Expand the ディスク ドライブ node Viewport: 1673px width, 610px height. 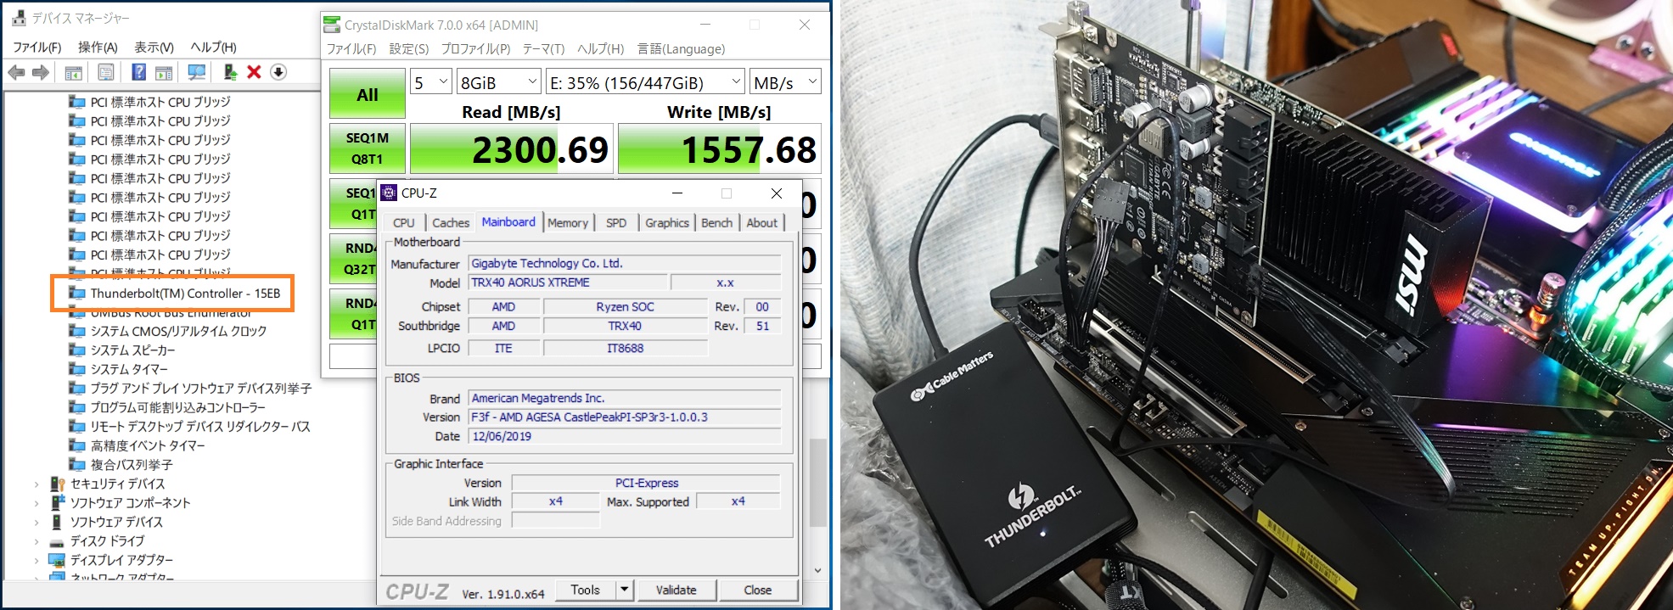[36, 541]
